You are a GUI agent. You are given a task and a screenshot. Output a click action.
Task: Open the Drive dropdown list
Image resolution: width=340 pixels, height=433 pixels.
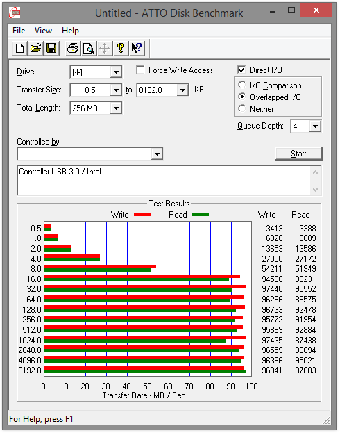(x=116, y=72)
